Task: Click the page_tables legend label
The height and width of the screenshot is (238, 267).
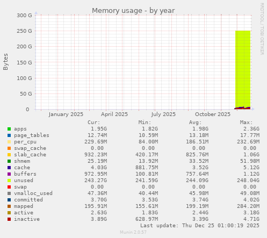Action: pyautogui.click(x=32, y=135)
